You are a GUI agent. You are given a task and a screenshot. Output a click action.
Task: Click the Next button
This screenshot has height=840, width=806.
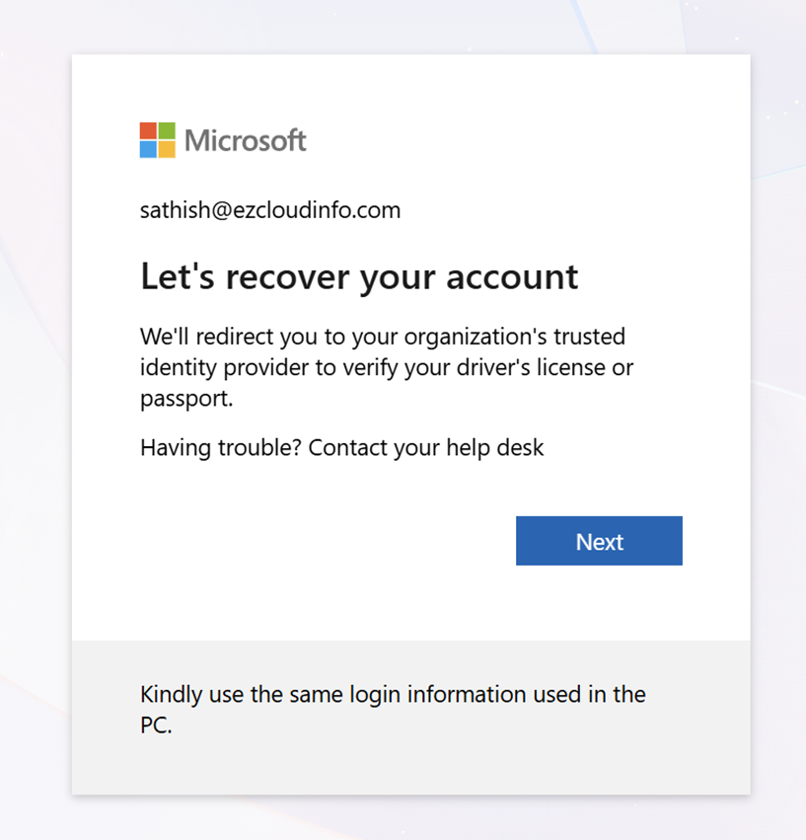pos(599,541)
